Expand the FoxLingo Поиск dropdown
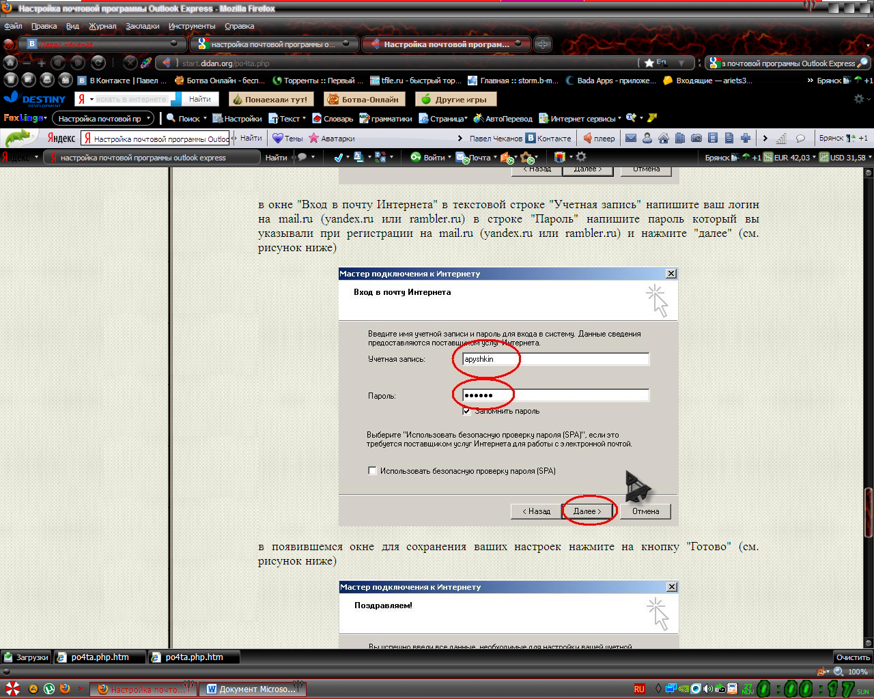The height and width of the screenshot is (699, 874). pos(205,118)
